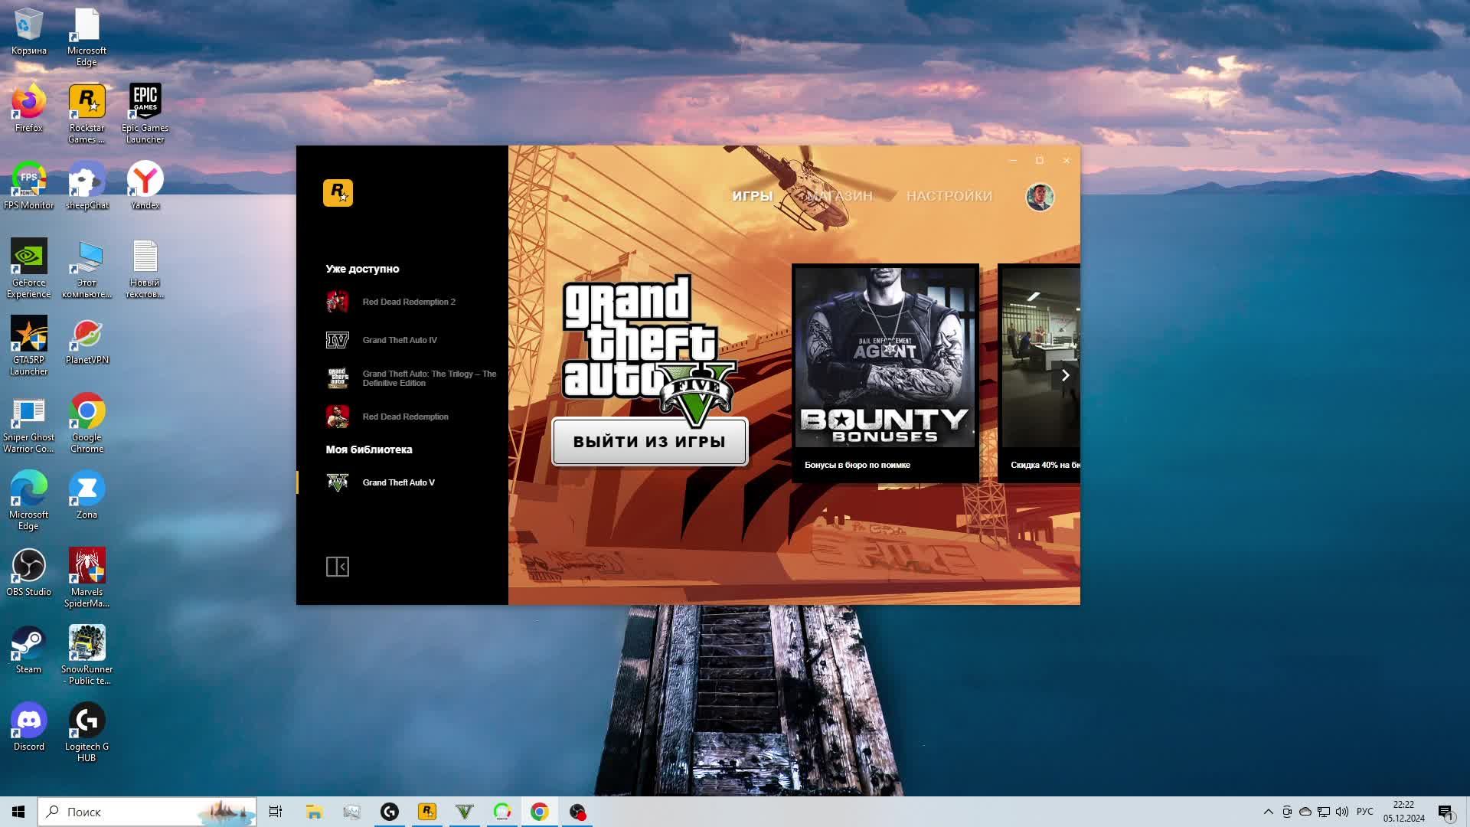Open the volume control in system tray
The image size is (1470, 827).
1342,812
